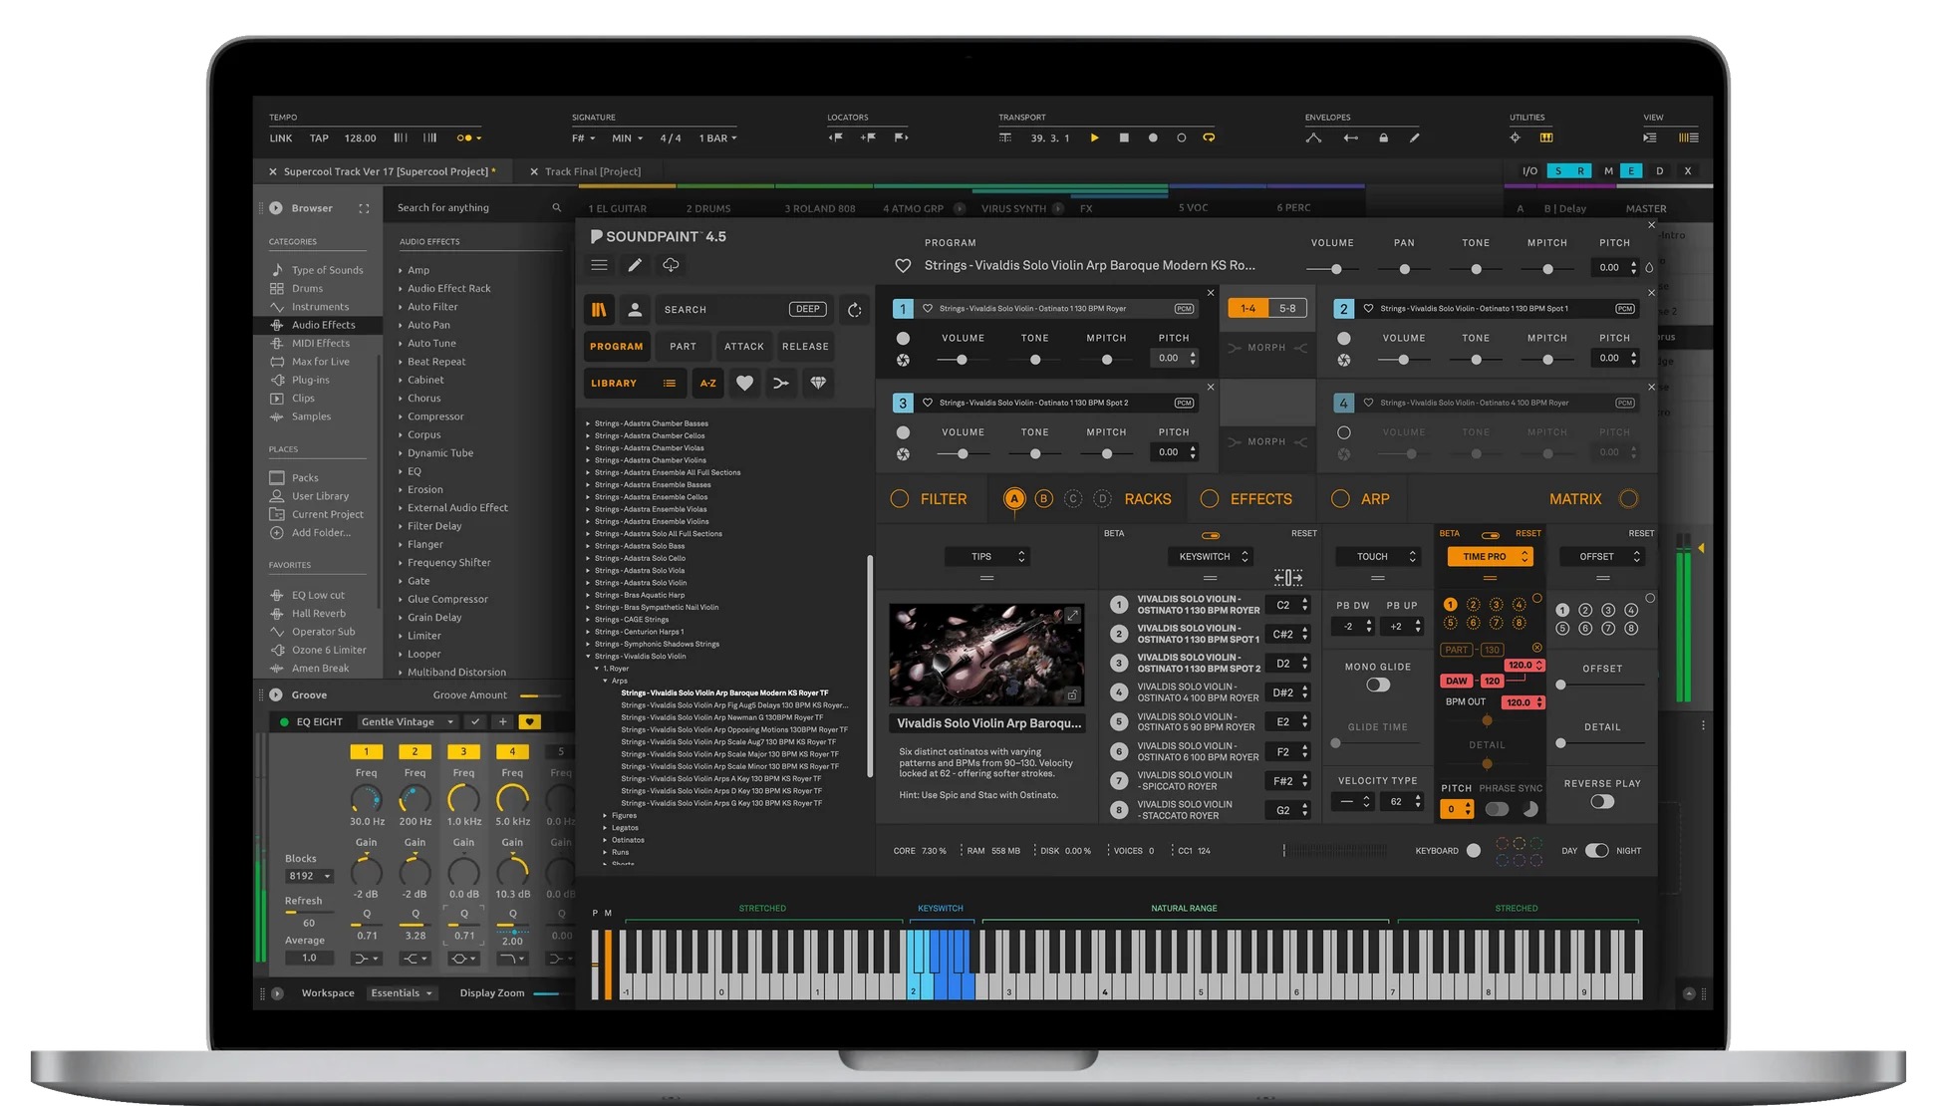Click the A-Z sort button
This screenshot has width=1937, height=1106.
[x=708, y=384]
